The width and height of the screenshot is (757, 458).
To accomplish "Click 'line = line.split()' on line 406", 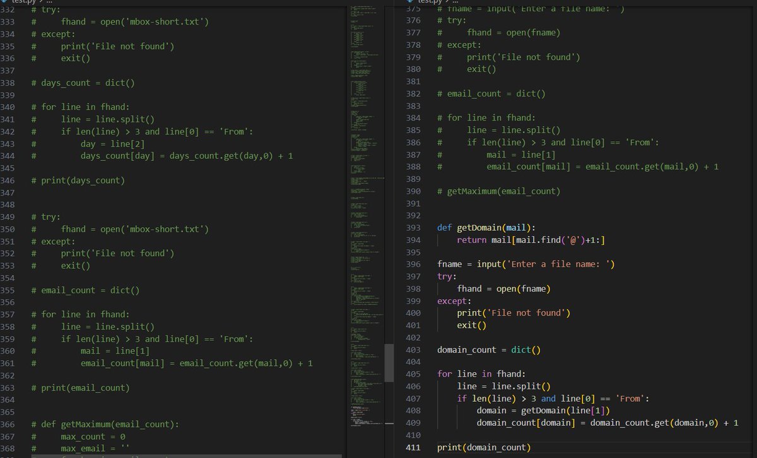I will click(504, 386).
